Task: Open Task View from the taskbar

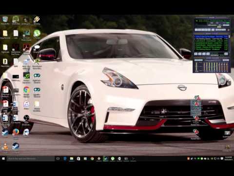Action: click(58, 158)
